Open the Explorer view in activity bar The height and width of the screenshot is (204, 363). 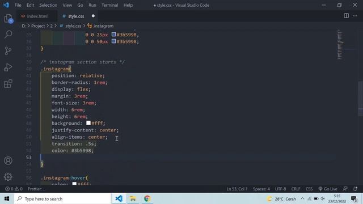point(8,19)
